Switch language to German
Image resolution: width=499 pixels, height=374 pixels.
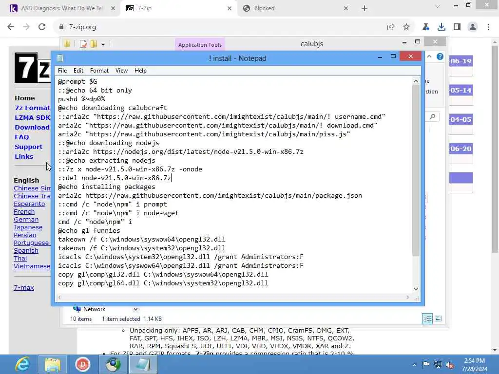coord(26,220)
